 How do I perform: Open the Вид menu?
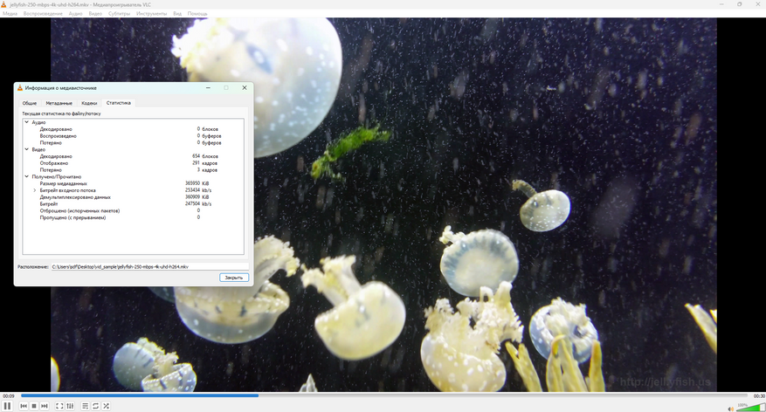177,14
